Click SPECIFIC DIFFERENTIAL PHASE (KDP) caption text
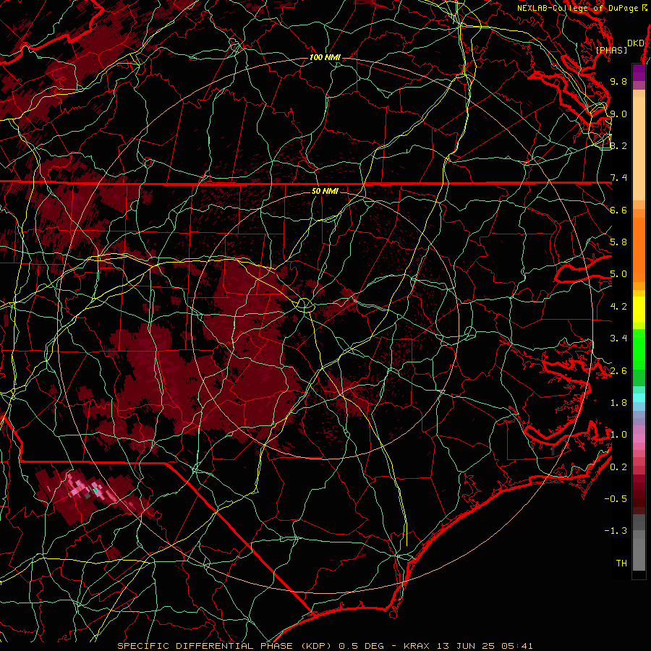Screen dimensions: 651x651 point(225,646)
